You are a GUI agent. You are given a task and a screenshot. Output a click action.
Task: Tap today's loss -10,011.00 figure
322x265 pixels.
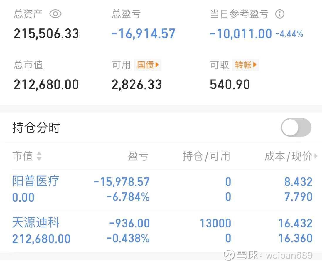[241, 34]
